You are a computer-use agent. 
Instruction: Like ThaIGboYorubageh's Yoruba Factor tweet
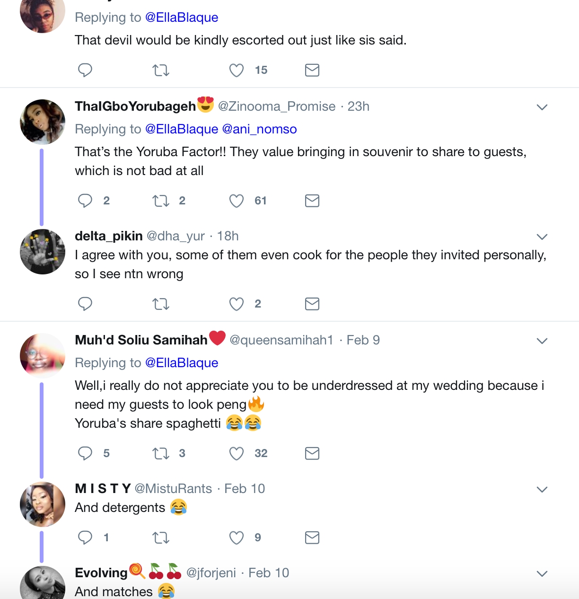coord(236,201)
